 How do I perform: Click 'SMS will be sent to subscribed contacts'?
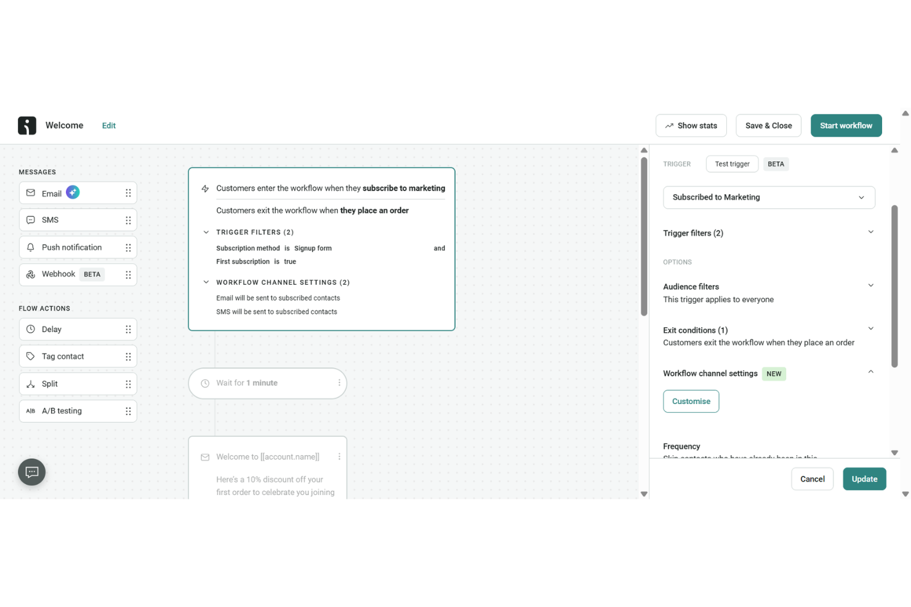(x=276, y=312)
